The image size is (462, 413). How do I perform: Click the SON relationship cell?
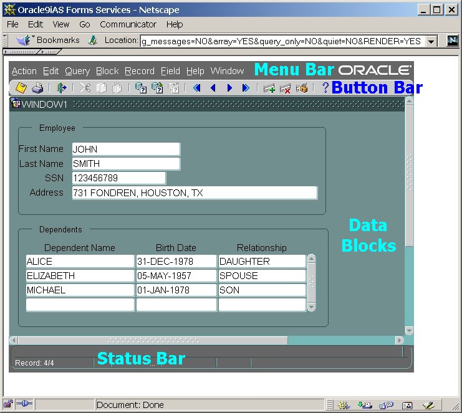pos(262,290)
